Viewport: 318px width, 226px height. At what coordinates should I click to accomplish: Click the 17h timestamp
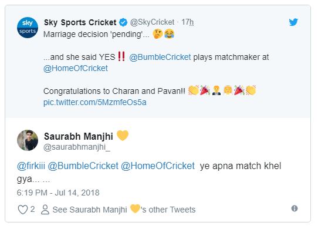click(187, 22)
